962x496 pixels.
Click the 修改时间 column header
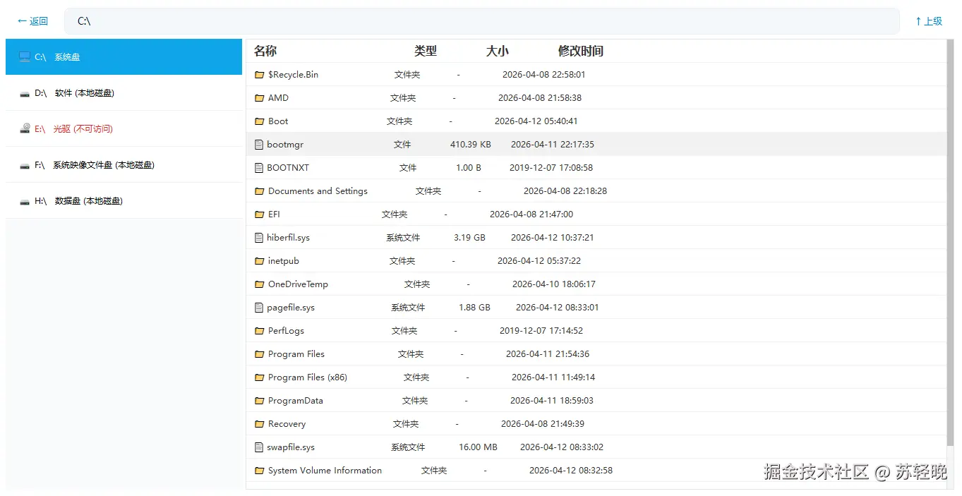point(580,50)
